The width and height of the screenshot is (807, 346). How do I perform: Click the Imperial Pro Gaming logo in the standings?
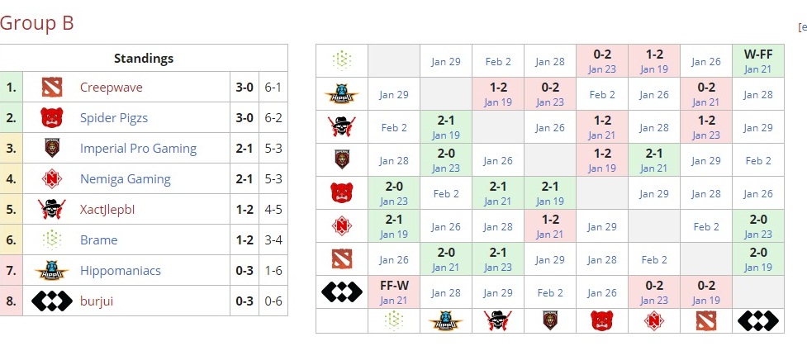click(x=53, y=148)
